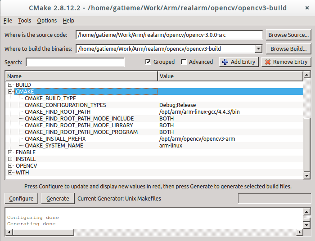Click the Configuring done log line
Viewport: 315px width, 241px height.
click(x=33, y=218)
